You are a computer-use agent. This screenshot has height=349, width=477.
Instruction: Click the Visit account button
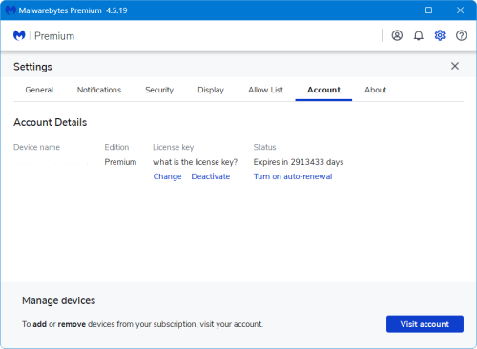(425, 324)
